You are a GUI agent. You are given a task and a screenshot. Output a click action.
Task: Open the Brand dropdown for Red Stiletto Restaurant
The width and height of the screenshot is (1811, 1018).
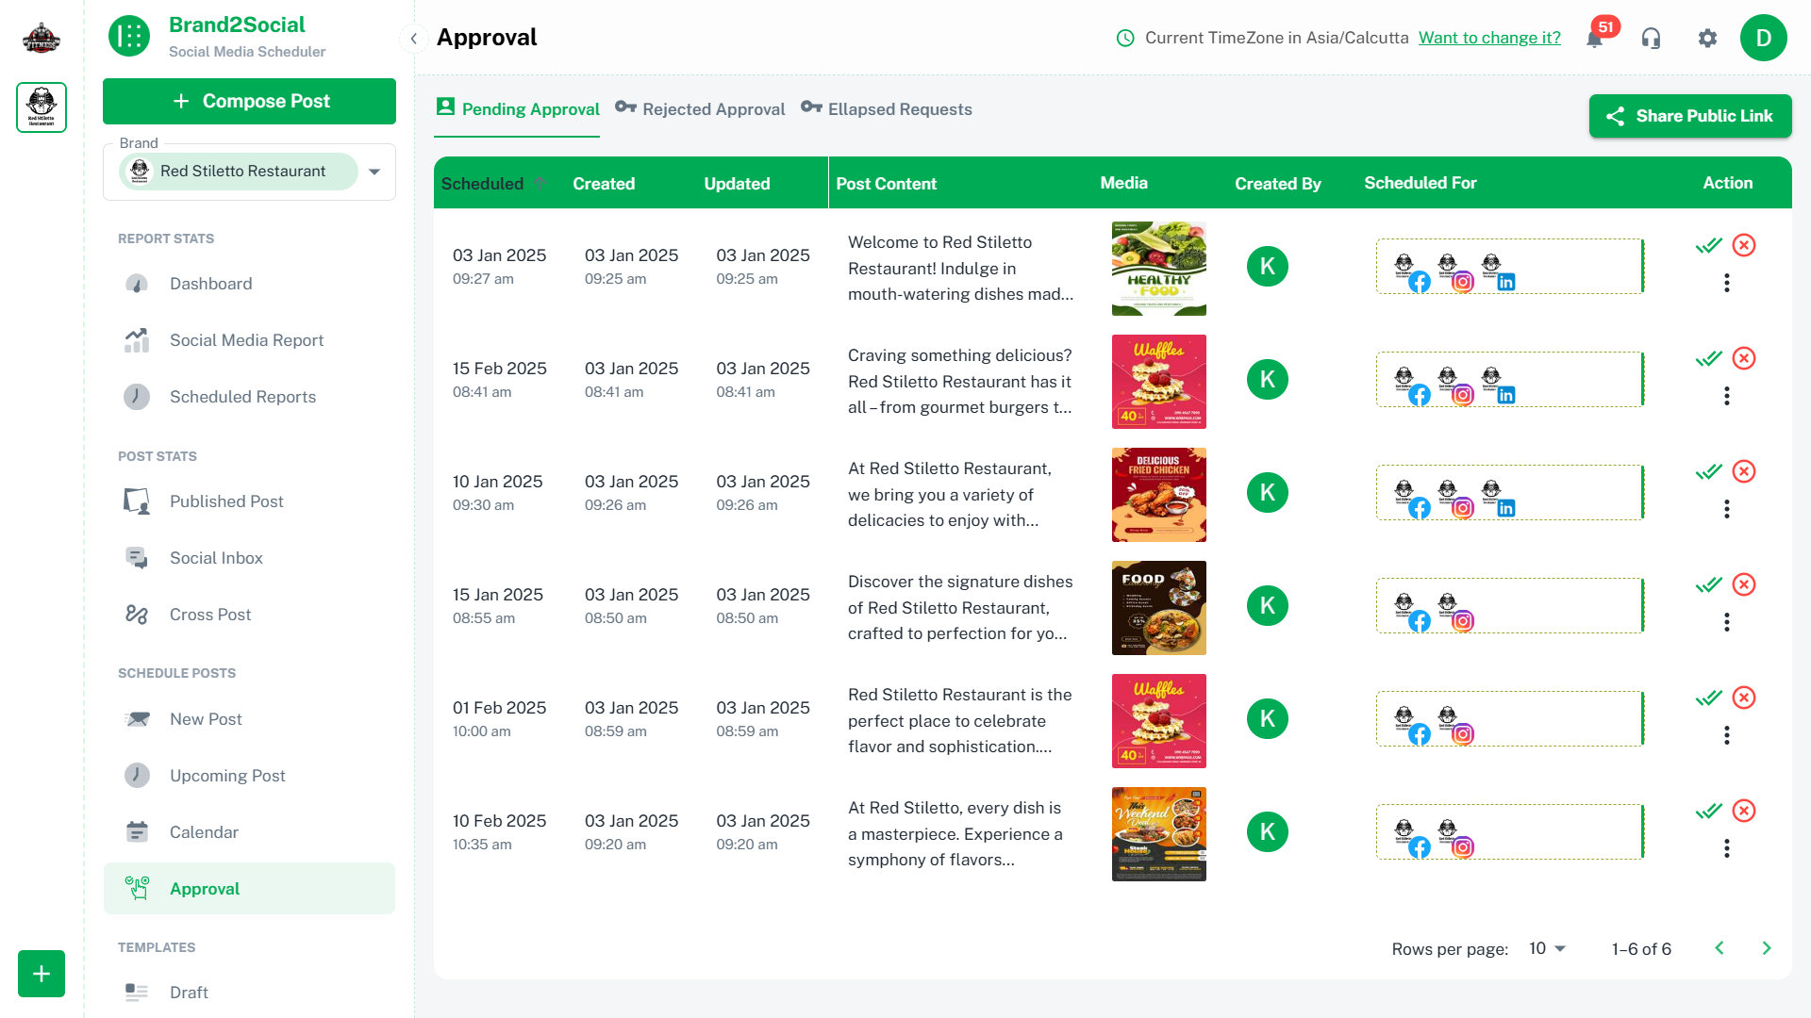374,172
